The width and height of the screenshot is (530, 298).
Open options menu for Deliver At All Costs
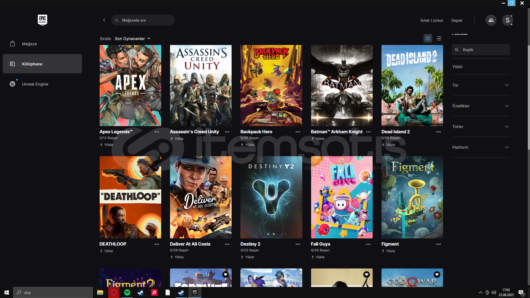click(x=227, y=244)
